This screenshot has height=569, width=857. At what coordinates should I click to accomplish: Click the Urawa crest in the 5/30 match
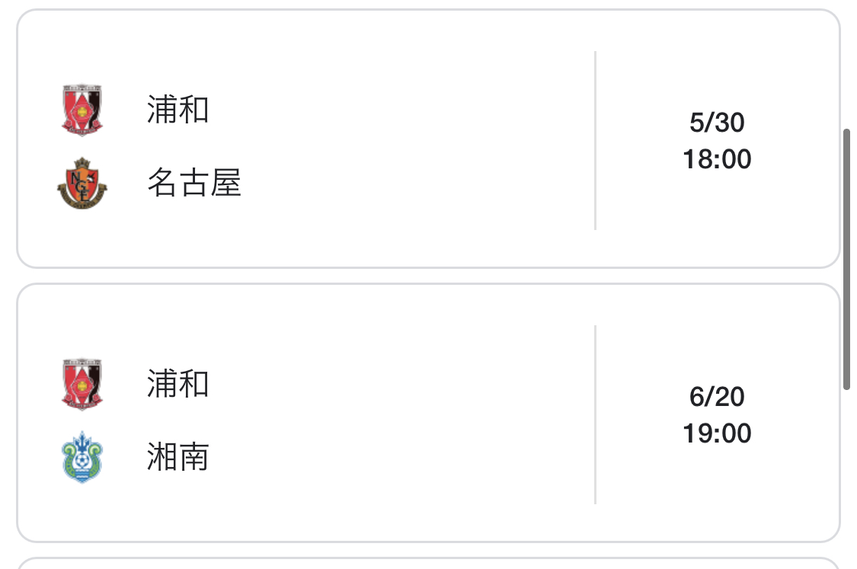coord(82,110)
